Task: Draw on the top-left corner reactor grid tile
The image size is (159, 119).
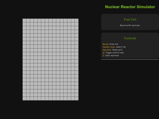Action: (24, 21)
